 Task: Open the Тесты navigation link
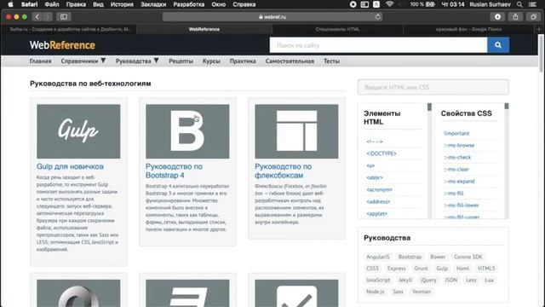(331, 61)
